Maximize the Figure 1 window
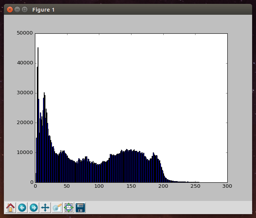Image resolution: width=256 pixels, height=218 pixels. [x=24, y=9]
